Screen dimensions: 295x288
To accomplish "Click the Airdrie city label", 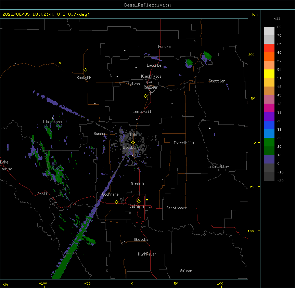I will [x=138, y=184].
